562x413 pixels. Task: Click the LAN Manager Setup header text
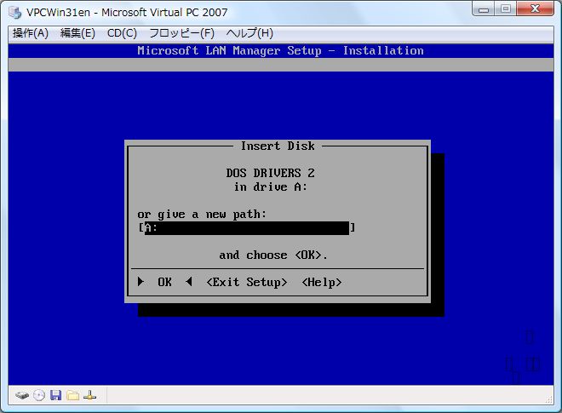tap(281, 50)
